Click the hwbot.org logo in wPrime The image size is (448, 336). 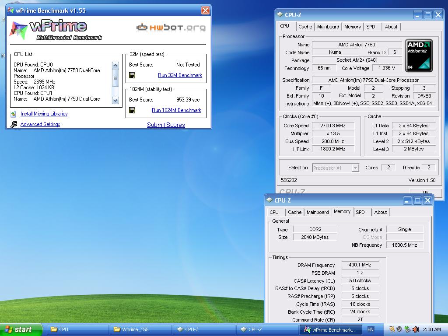[x=171, y=28]
